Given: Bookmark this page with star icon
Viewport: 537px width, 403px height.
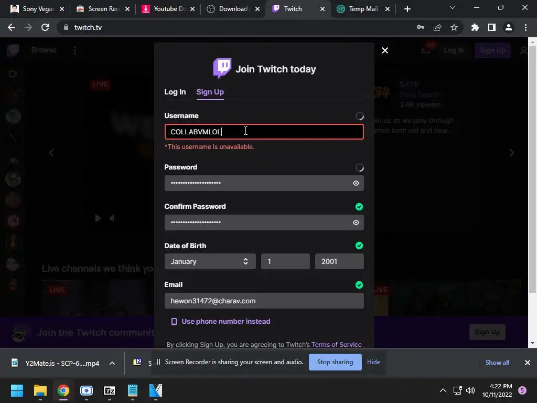Looking at the screenshot, I should 454,27.
